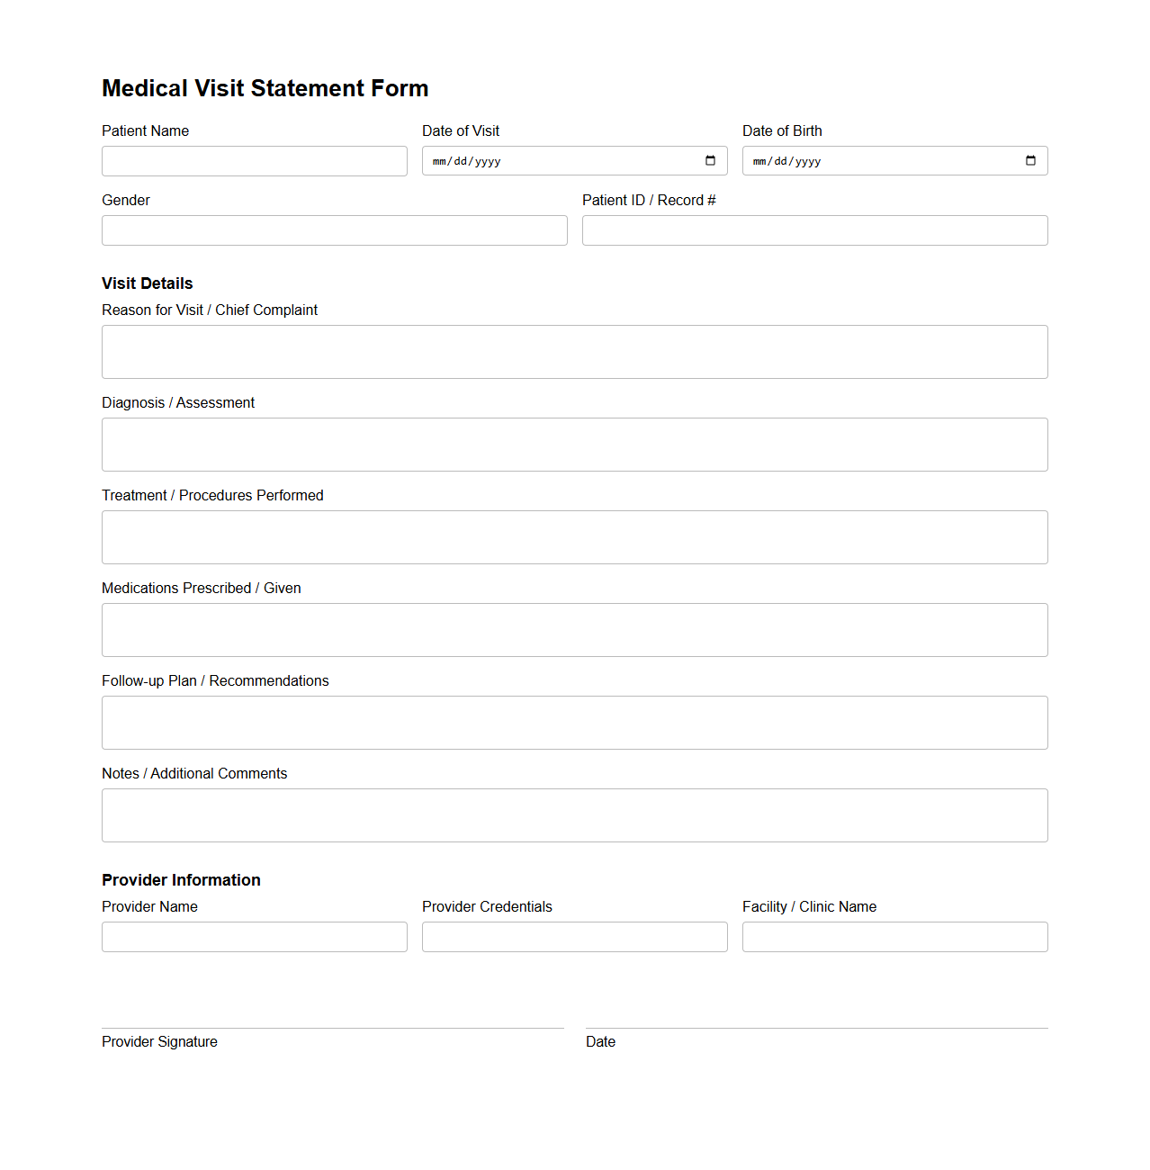Screen dimensions: 1150x1170
Task: Select the Follow-up Plan text area
Action: click(x=574, y=722)
